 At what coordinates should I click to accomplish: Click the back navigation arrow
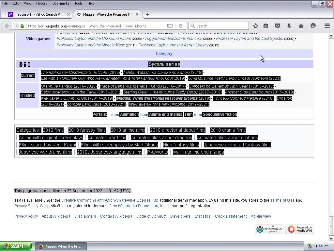click(7, 26)
